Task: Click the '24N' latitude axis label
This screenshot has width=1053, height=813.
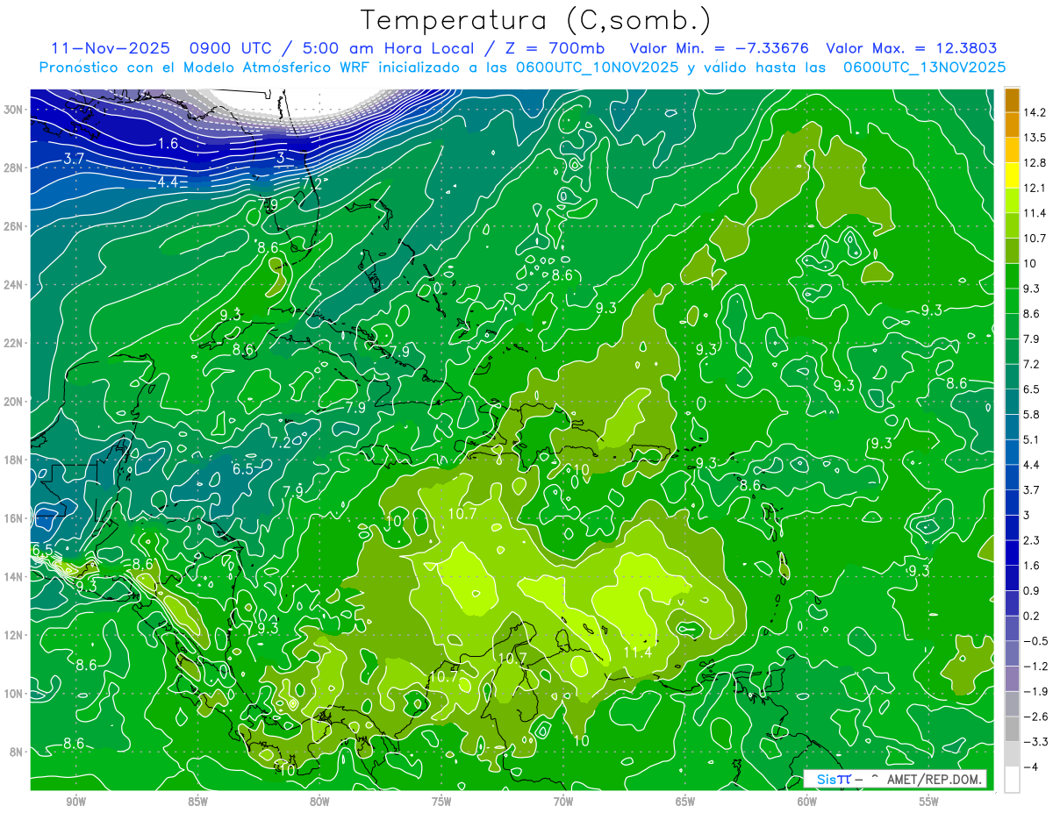Action: (x=15, y=284)
